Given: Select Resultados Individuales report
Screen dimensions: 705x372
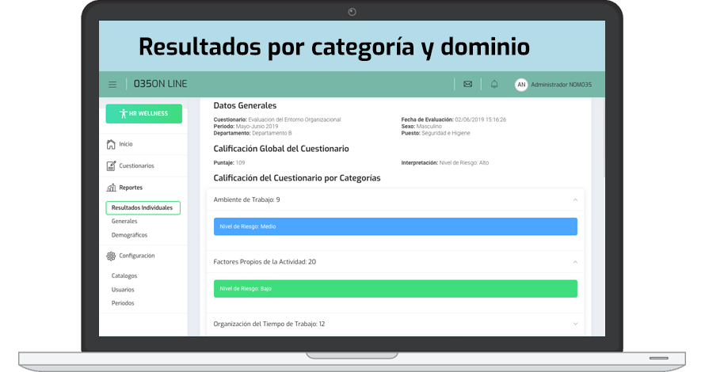Looking at the screenshot, I should tap(143, 207).
